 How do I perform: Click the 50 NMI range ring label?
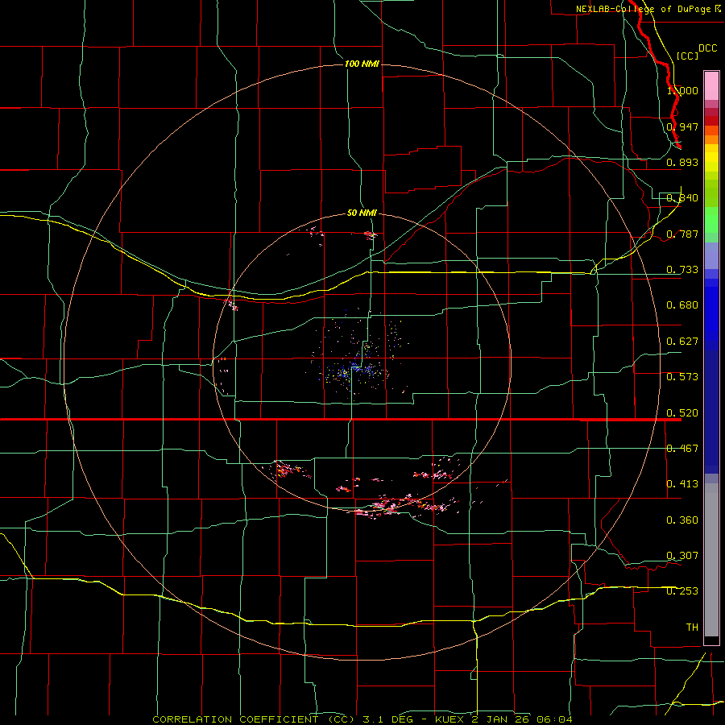point(362,213)
